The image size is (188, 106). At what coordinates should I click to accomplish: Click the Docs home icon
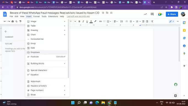[x=5, y=14]
